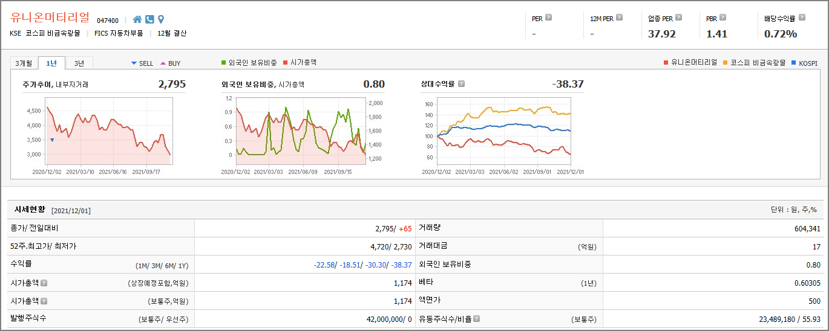The image size is (829, 331).
Task: Switch to the 3년 period tab
Action: pyautogui.click(x=79, y=63)
